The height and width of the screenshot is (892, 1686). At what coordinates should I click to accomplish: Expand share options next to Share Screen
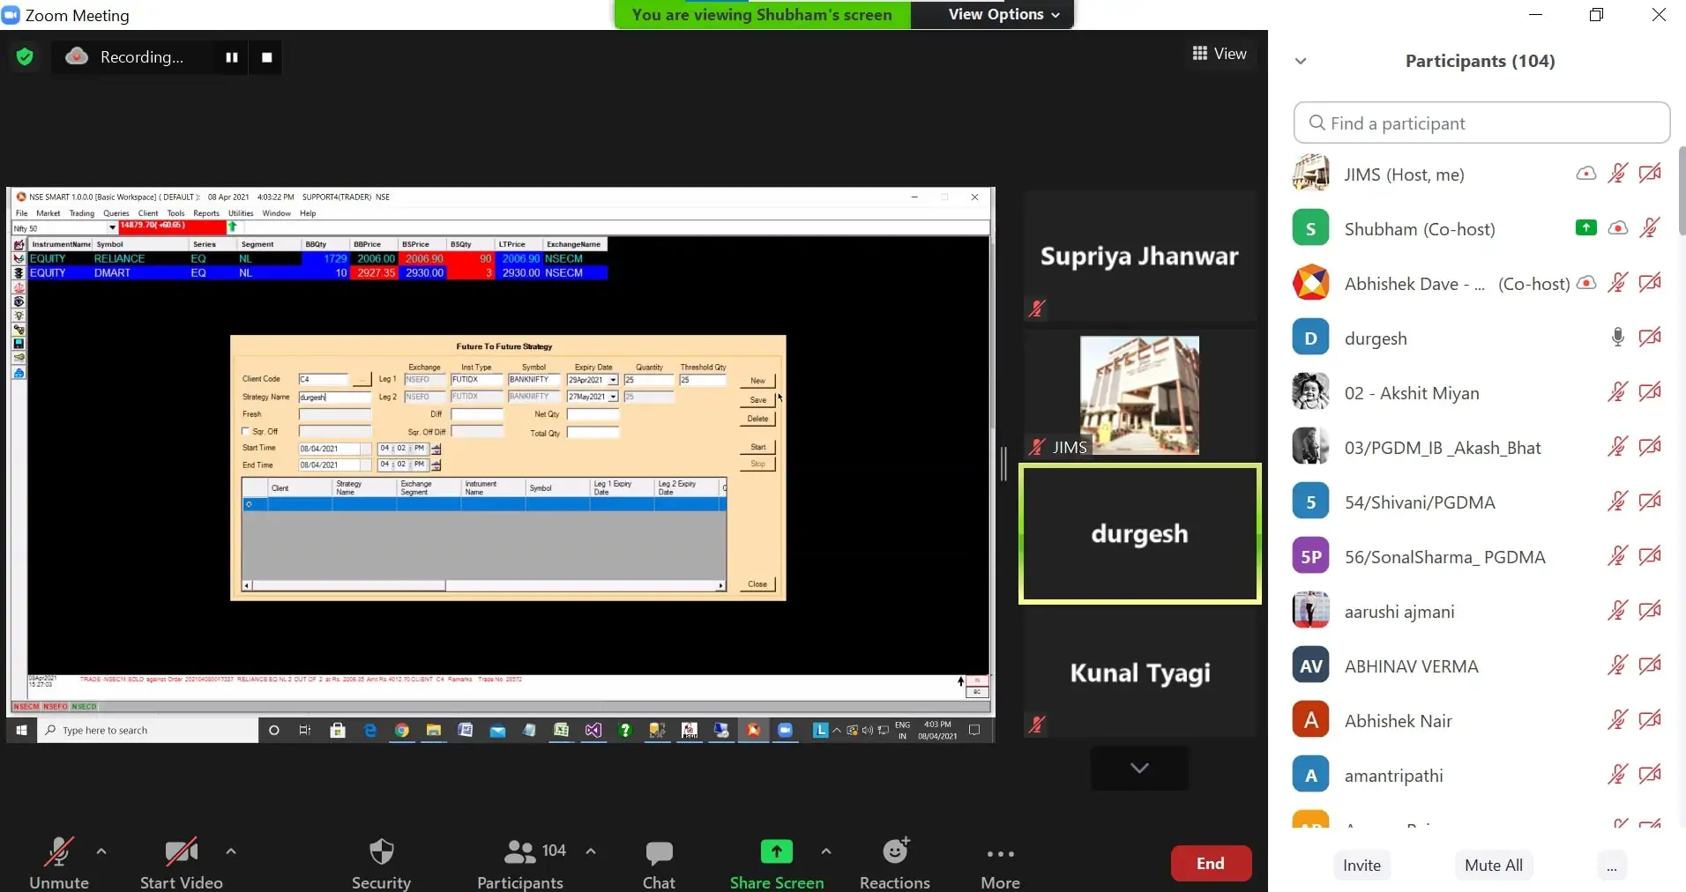826,851
